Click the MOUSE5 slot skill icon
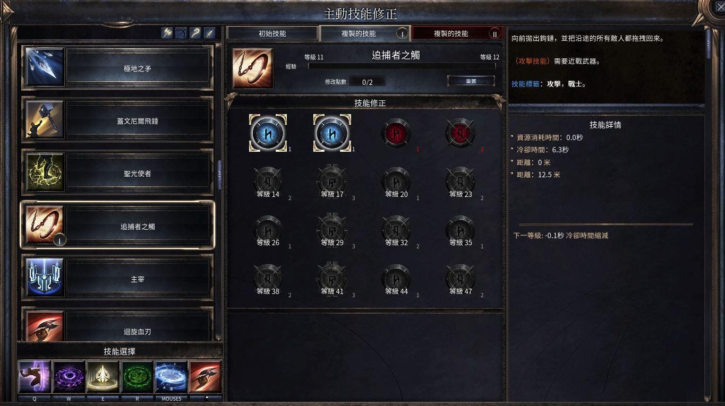This screenshot has width=725, height=406. click(171, 377)
